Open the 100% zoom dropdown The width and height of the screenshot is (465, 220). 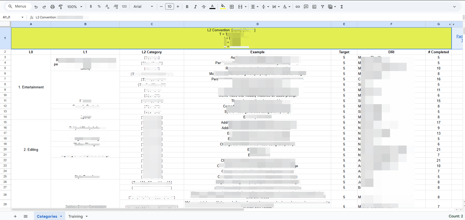(x=75, y=7)
